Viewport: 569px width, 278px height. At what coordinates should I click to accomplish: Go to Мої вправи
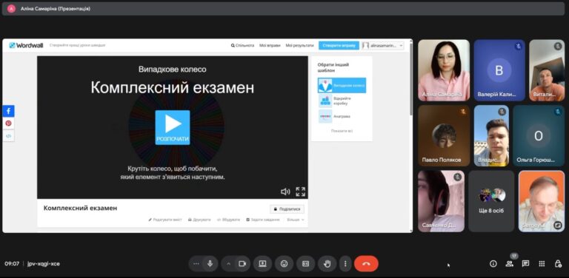pyautogui.click(x=270, y=46)
